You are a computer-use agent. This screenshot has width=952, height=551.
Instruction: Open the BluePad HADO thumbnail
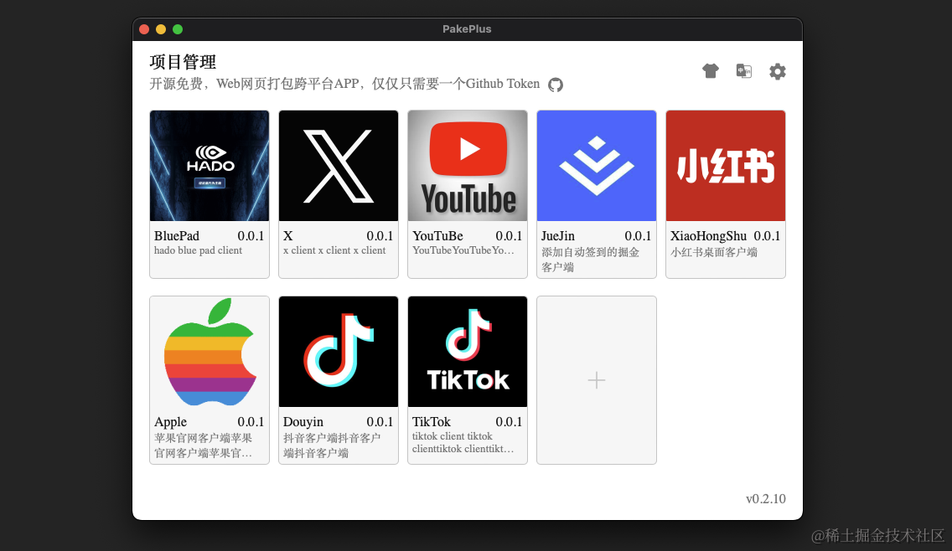click(210, 166)
